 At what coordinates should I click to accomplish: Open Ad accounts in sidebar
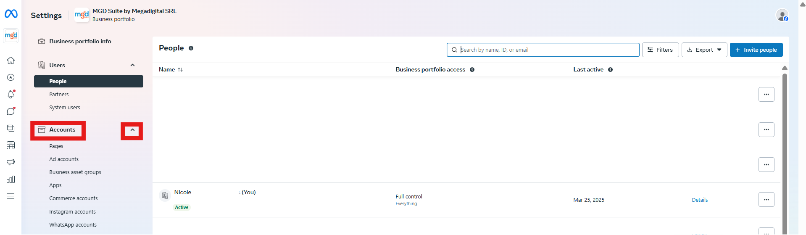(64, 159)
